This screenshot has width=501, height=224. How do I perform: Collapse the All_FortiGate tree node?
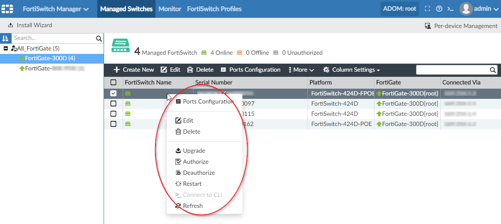click(6, 49)
